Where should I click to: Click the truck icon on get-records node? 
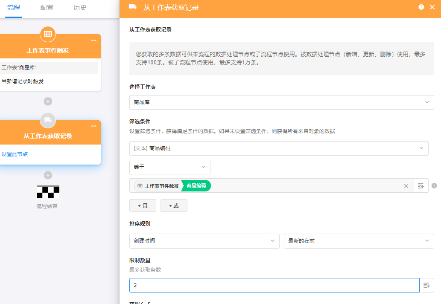[48, 120]
